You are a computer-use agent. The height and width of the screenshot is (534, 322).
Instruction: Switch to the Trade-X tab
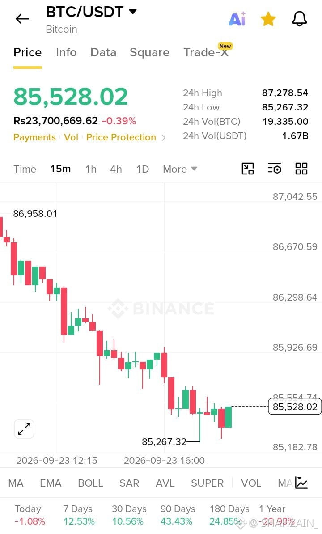206,52
